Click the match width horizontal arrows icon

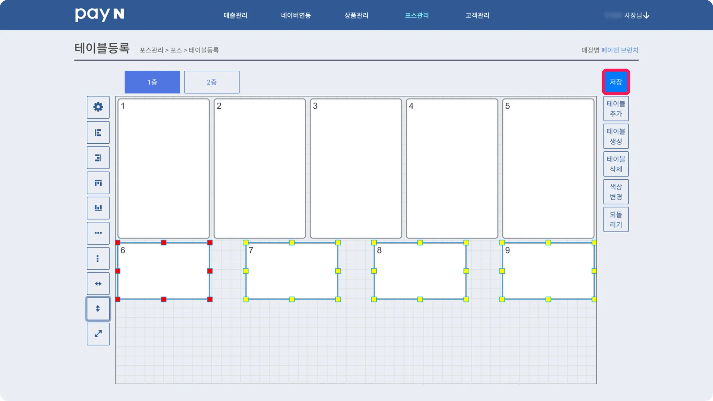pyautogui.click(x=98, y=284)
